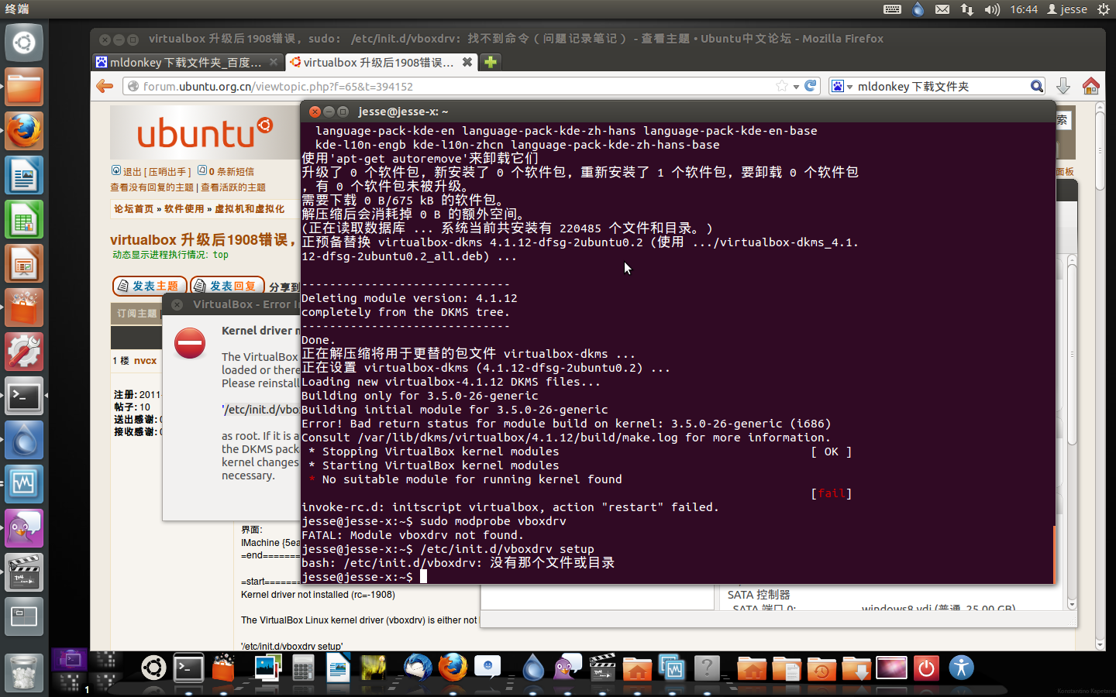The height and width of the screenshot is (697, 1116).
Task: Open LibreOffice Calc in launcher
Action: click(23, 219)
